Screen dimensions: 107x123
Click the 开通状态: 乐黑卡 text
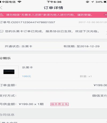18,46
